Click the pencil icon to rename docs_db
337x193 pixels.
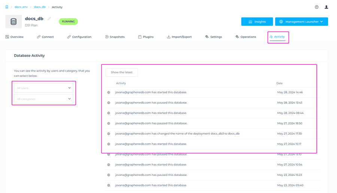(49, 19)
